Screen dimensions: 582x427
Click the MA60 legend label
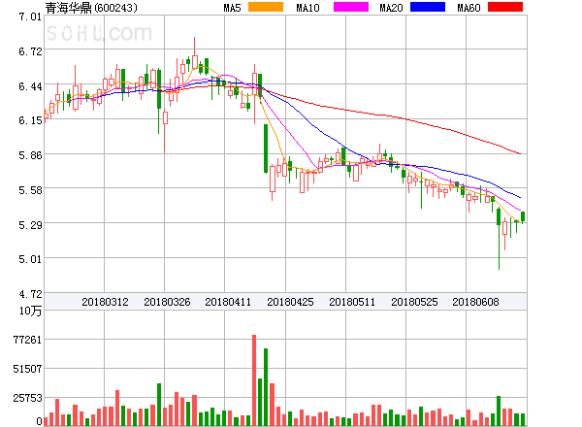[x=469, y=8]
